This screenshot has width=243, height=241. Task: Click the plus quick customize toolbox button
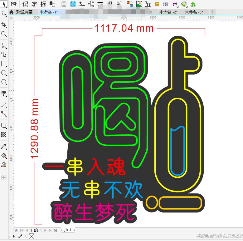click(x=4, y=177)
